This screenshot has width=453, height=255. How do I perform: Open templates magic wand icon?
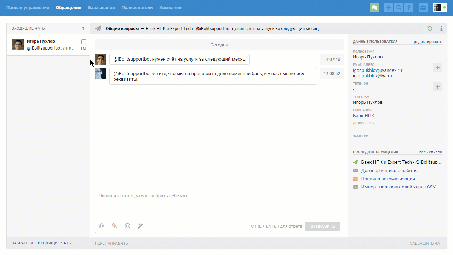(x=140, y=226)
